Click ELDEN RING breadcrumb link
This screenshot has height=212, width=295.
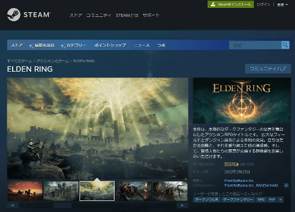(84, 61)
